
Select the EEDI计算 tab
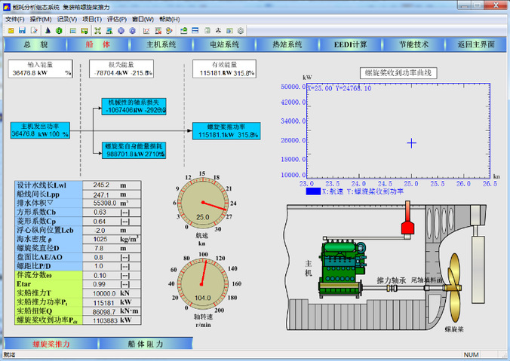(x=351, y=44)
